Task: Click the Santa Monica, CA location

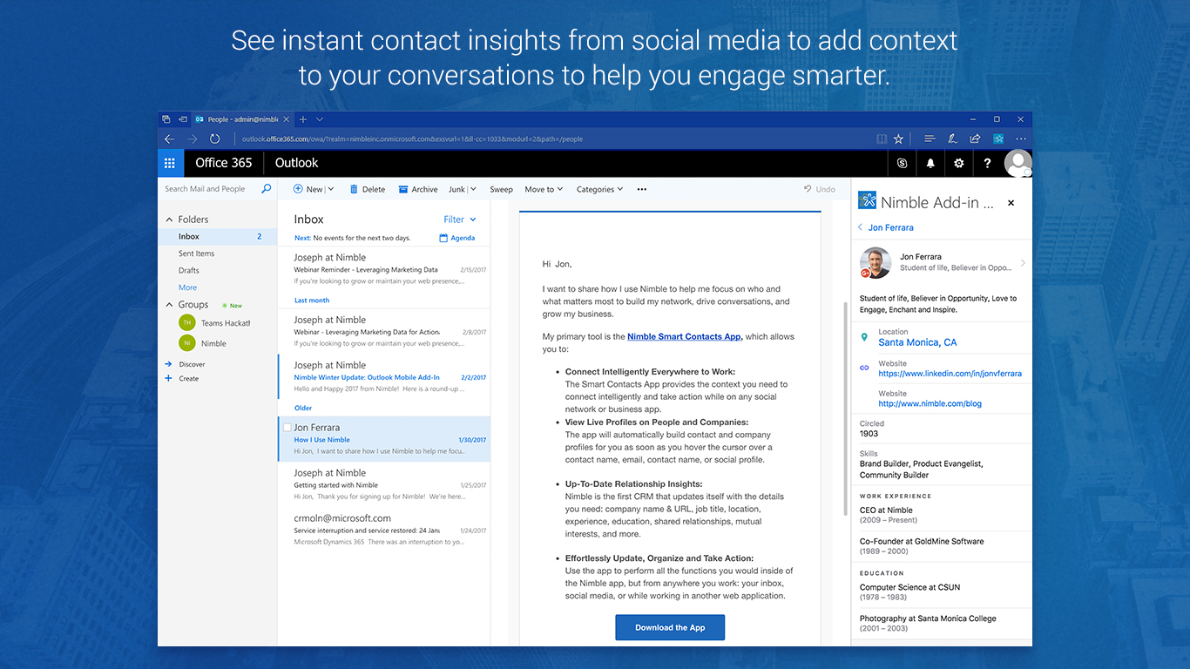Action: coord(917,342)
